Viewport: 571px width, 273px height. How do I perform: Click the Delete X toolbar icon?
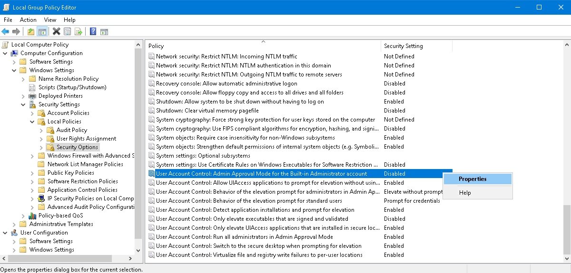(x=56, y=32)
